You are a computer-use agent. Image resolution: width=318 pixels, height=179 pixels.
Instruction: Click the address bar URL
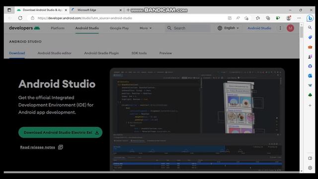pyautogui.click(x=85, y=18)
